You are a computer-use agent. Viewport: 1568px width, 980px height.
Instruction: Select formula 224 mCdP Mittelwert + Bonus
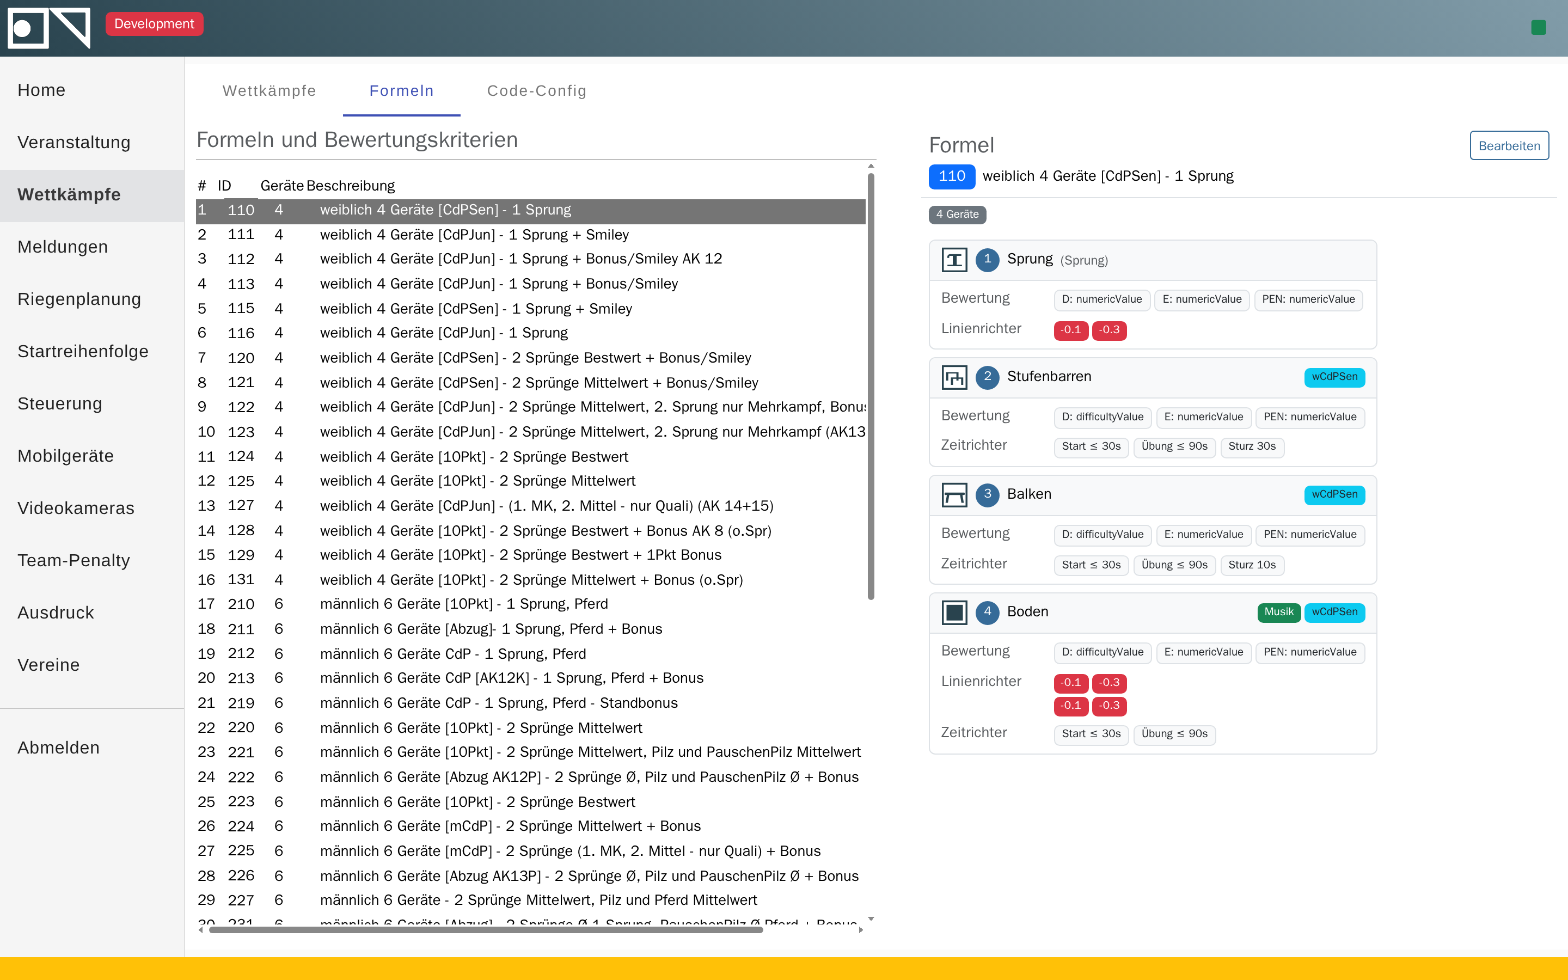coord(531,827)
